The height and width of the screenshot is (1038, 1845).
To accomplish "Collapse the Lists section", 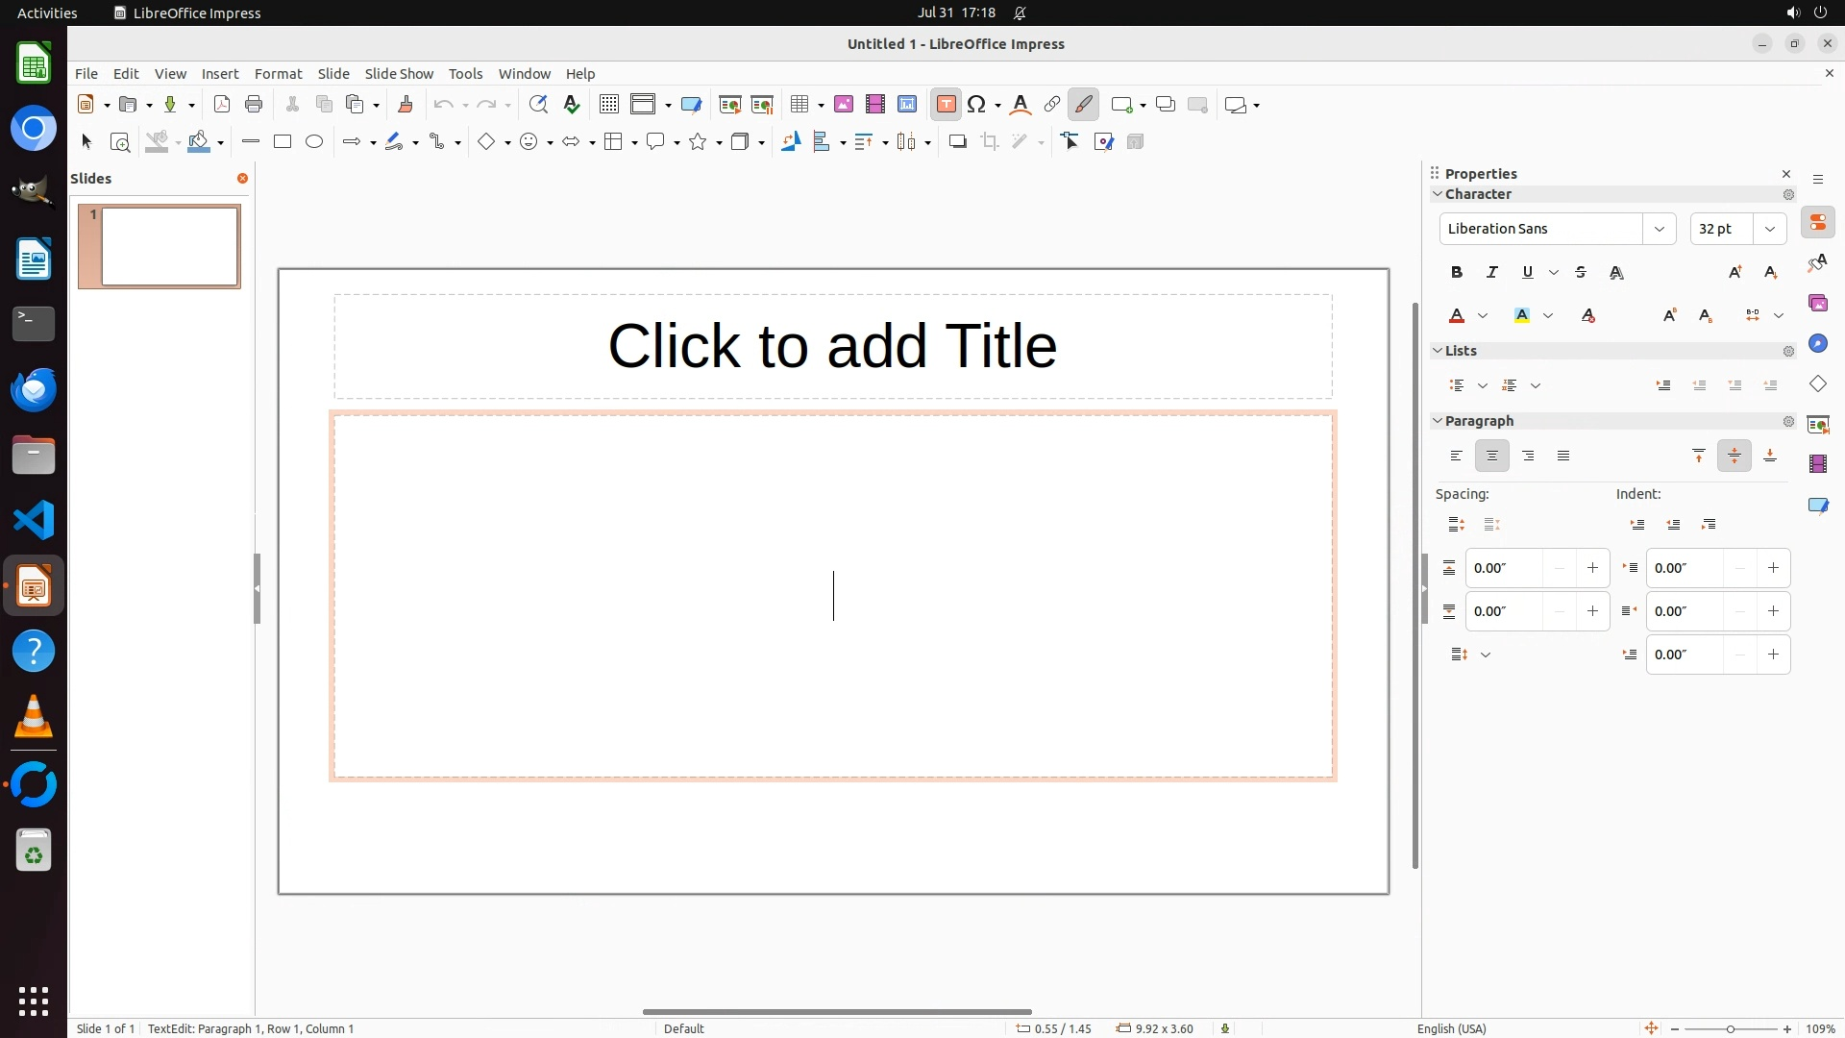I will (x=1439, y=351).
